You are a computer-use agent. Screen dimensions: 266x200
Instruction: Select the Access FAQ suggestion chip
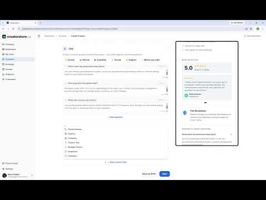pos(70,60)
